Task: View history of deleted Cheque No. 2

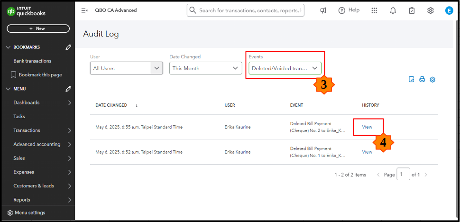Action: (x=367, y=127)
